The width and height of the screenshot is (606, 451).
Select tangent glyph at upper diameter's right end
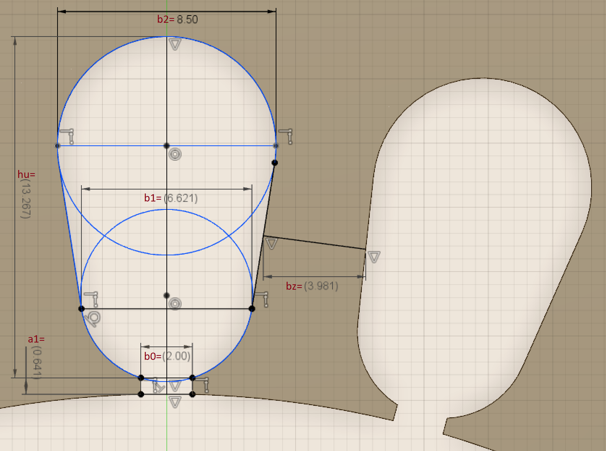click(x=286, y=136)
